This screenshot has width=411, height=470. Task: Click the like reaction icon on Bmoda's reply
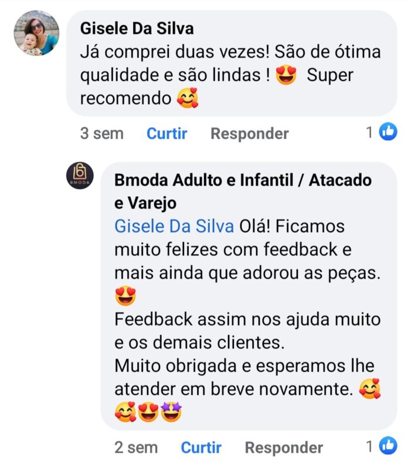[388, 445]
